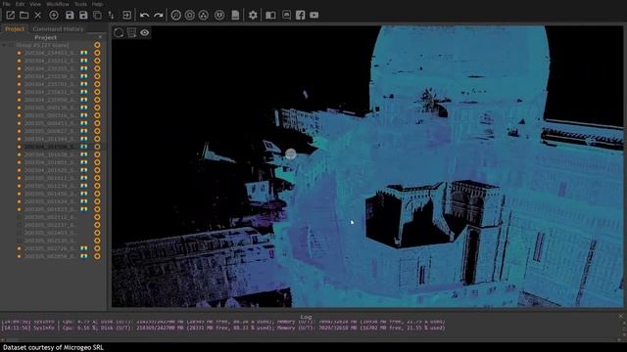Click the second floppy Save As icon

(x=83, y=16)
